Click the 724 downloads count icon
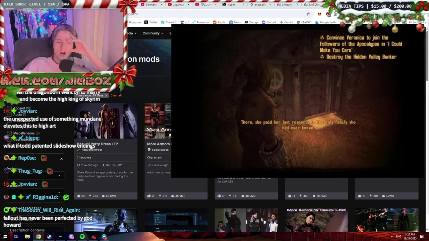Viewport: 429px width, 241px height. click(x=90, y=196)
